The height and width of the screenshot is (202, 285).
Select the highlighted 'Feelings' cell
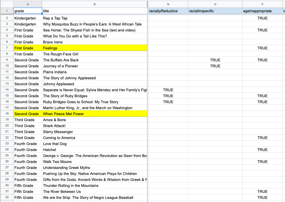pyautogui.click(x=94, y=48)
